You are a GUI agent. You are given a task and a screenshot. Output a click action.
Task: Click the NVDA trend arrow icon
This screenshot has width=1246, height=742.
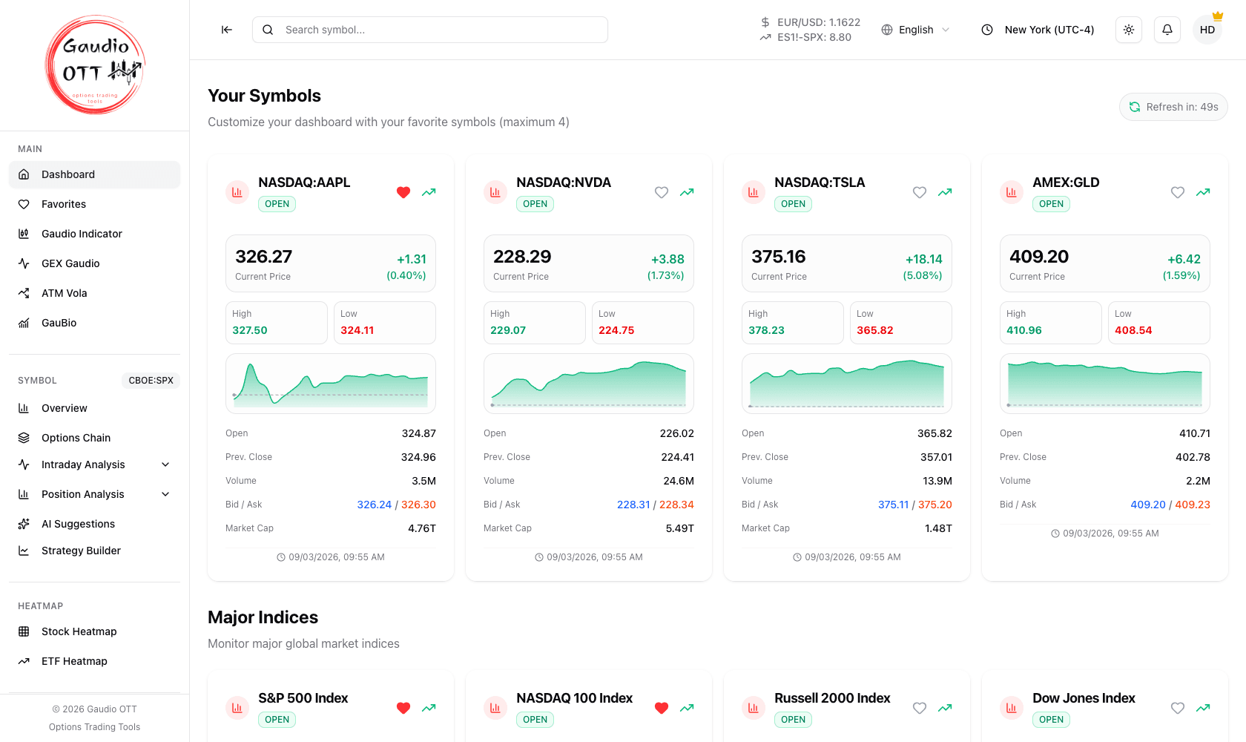[687, 192]
